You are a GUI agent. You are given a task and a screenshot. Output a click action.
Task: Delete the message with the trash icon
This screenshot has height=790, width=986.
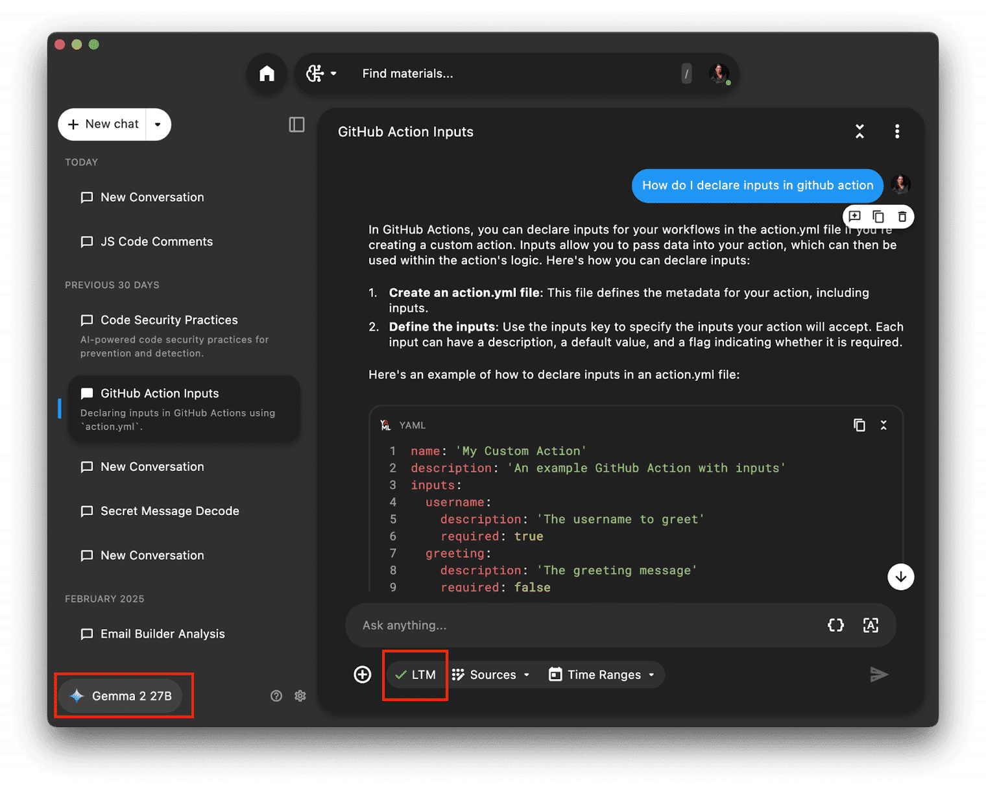click(x=902, y=217)
